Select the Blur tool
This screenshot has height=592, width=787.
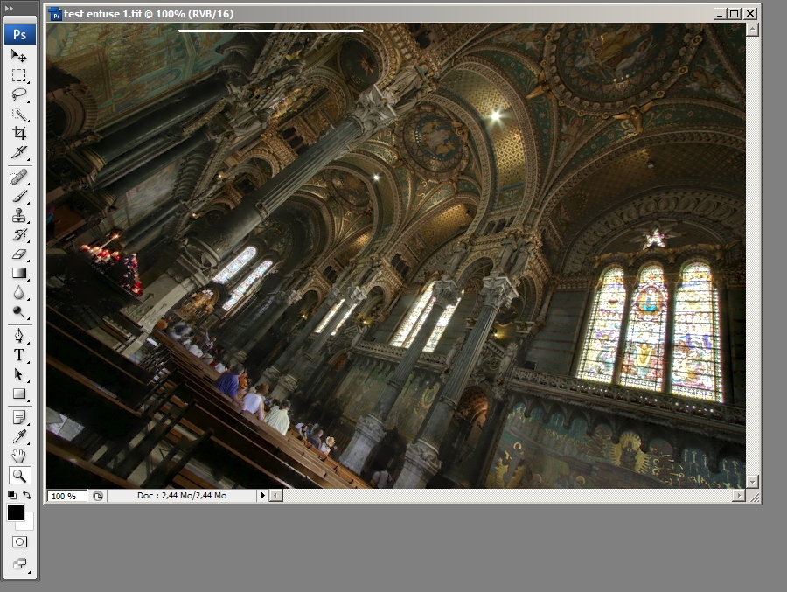coord(19,293)
